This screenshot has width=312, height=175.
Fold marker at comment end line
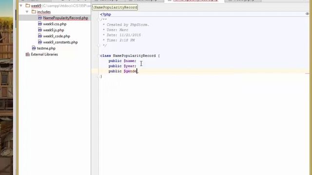pyautogui.click(x=98, y=45)
